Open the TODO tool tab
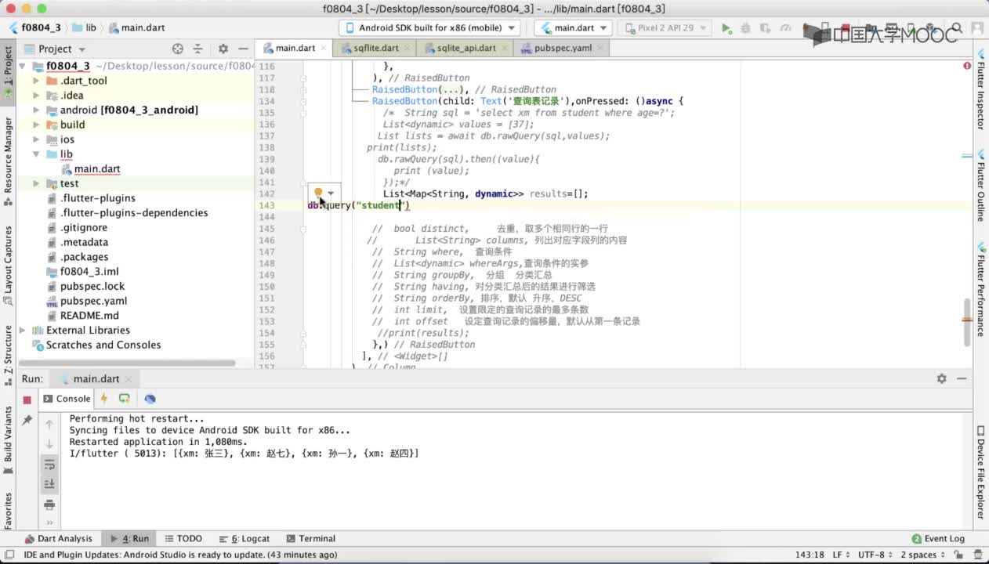This screenshot has width=989, height=564. [x=183, y=539]
